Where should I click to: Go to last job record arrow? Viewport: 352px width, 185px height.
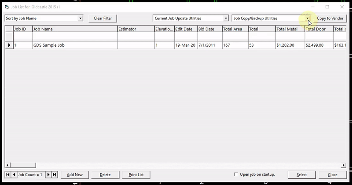pyautogui.click(x=55, y=175)
